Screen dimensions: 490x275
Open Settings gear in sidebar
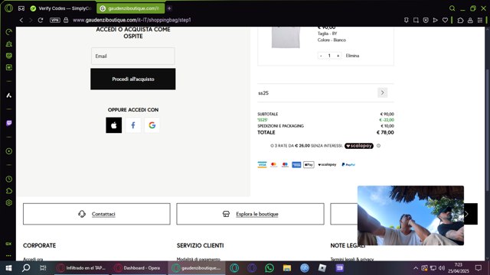coord(8,202)
